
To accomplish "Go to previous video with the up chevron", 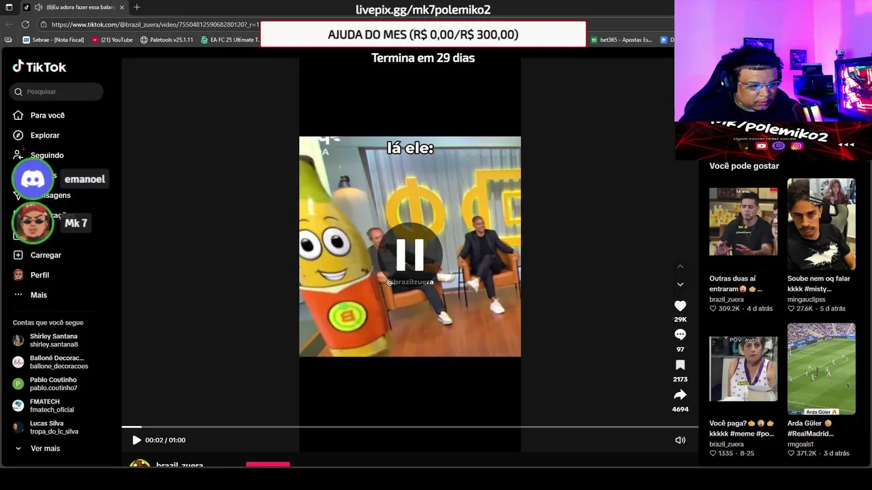I will tap(680, 267).
